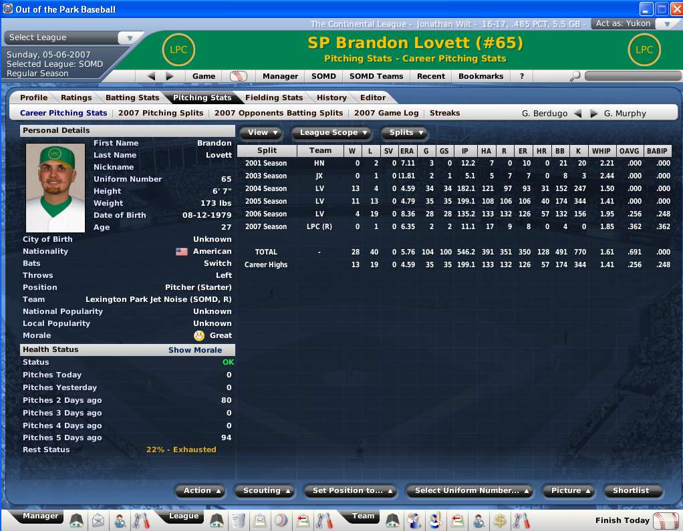
Task: Open the Team transactions arrows icon
Action: click(457, 520)
